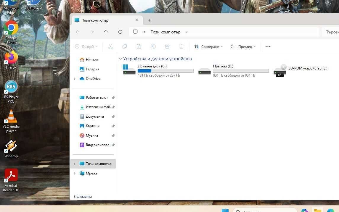
Task: Click the Cut scissors icon
Action: pyautogui.click(x=110, y=46)
